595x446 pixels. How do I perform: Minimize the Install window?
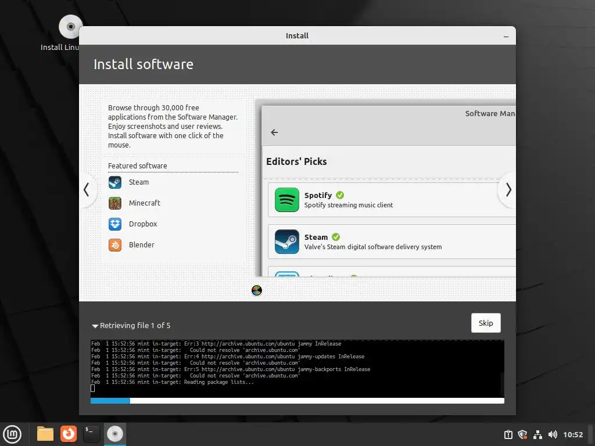point(506,37)
